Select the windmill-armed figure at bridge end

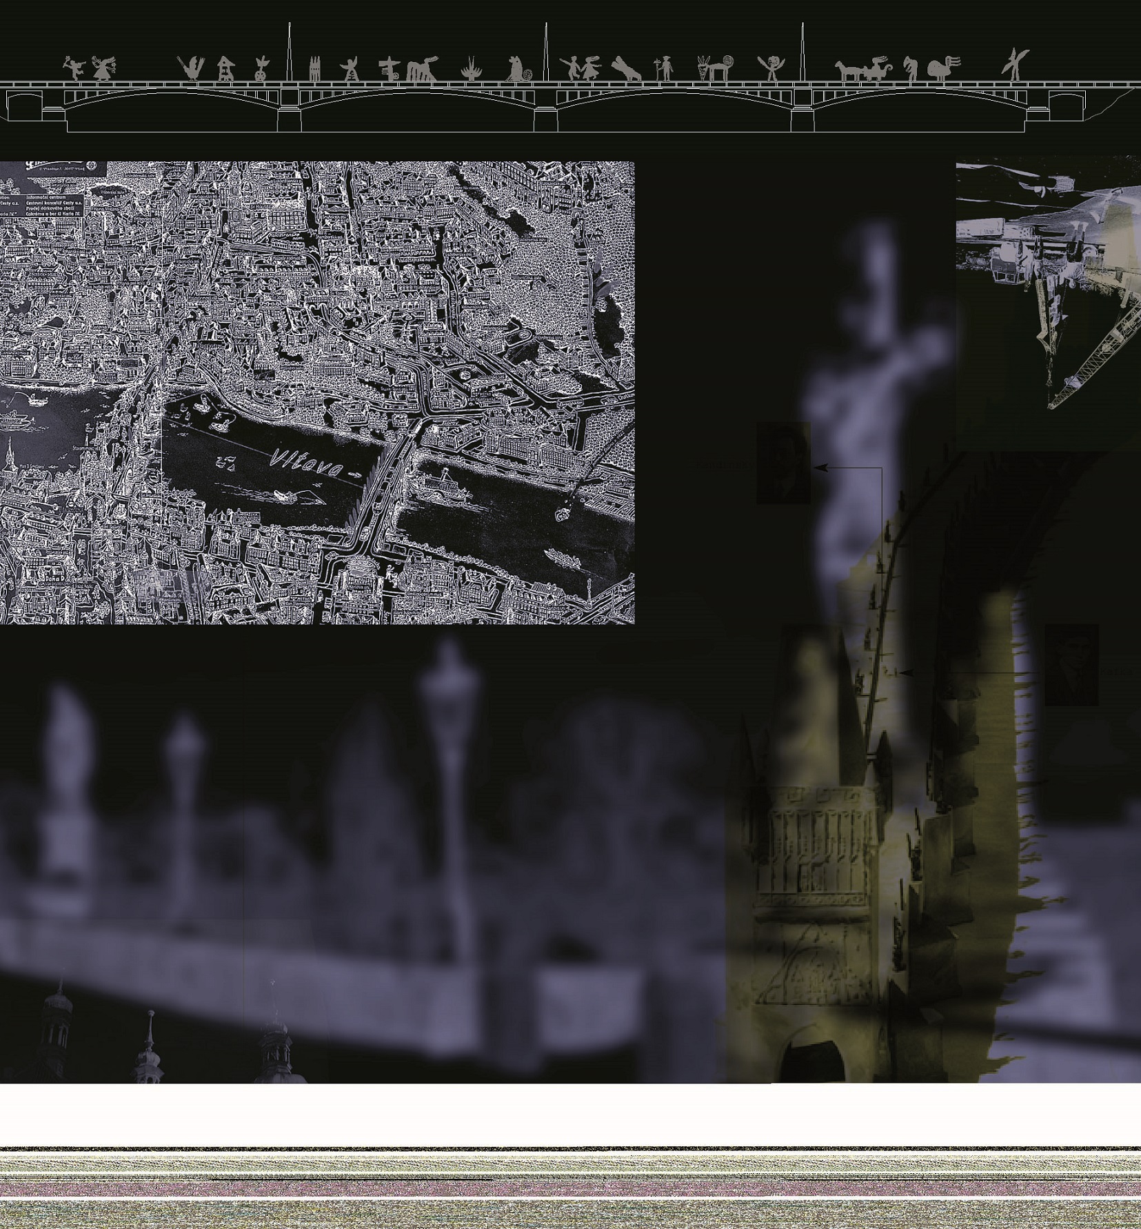pyautogui.click(x=1016, y=64)
